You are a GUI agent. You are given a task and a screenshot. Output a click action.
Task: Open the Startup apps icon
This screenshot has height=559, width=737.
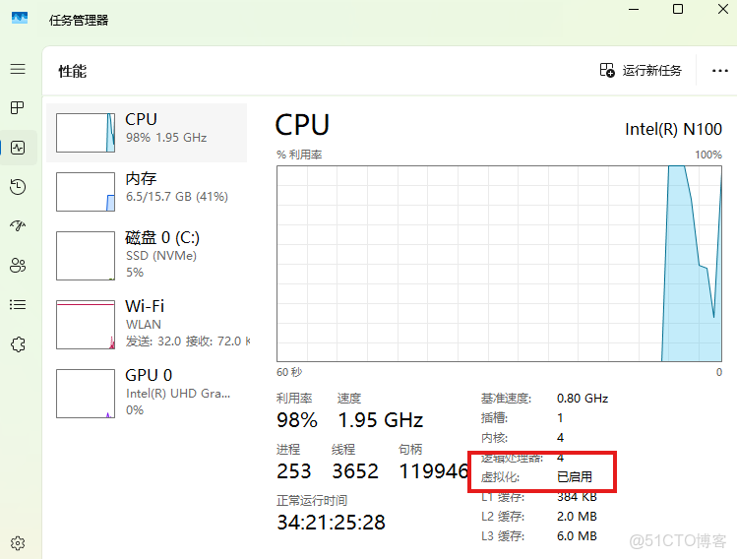(17, 226)
